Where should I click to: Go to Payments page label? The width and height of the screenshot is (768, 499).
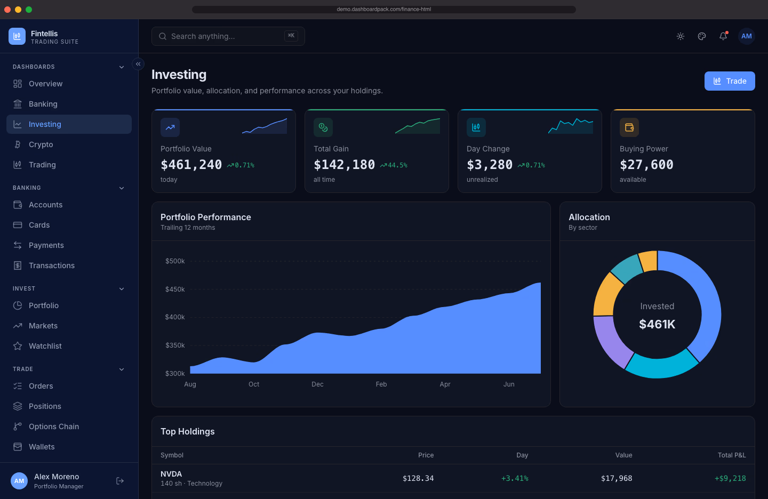(x=46, y=245)
